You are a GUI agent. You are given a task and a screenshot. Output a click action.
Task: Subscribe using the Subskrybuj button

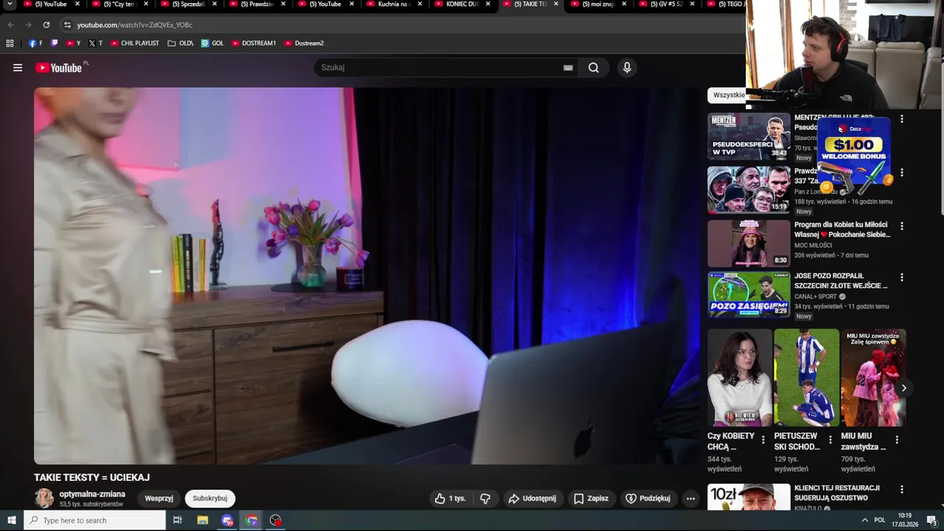(x=210, y=499)
